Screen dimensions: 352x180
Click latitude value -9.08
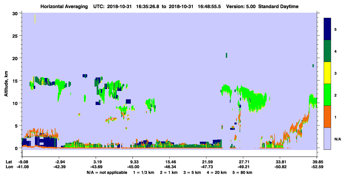[22, 162]
